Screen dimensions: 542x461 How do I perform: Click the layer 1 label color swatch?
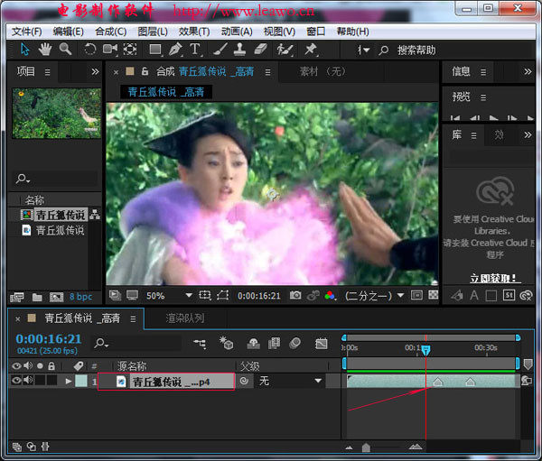coord(81,382)
